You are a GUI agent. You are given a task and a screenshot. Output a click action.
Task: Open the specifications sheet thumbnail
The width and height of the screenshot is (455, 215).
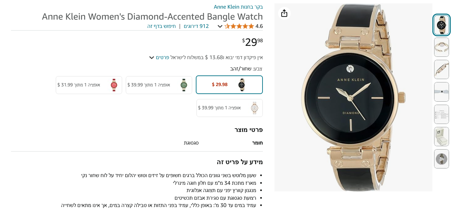(441, 114)
